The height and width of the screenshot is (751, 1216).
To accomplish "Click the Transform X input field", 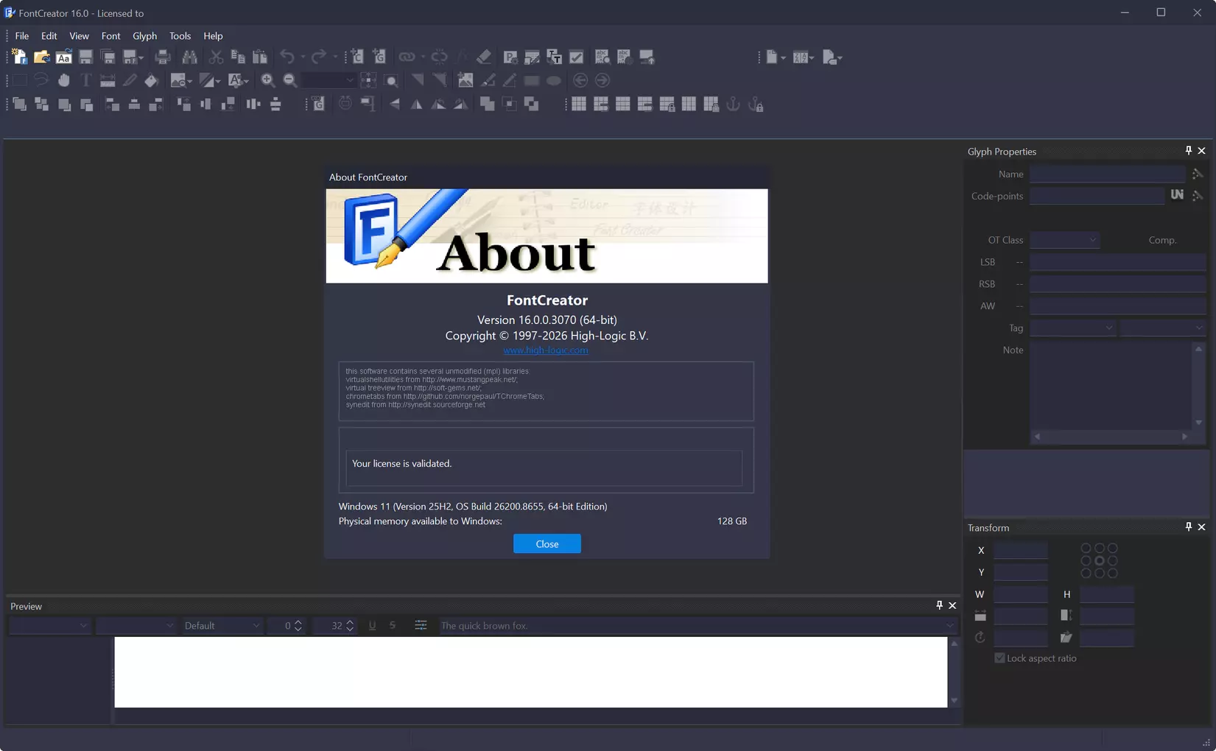I will click(x=1020, y=550).
